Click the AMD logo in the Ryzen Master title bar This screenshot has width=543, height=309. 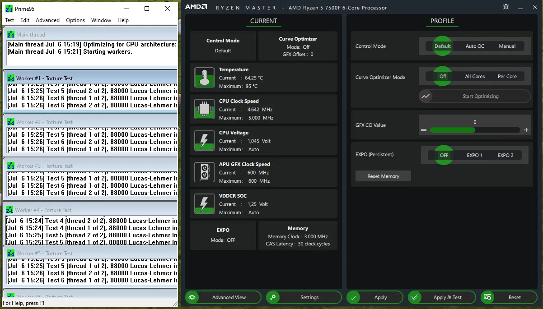tap(196, 7)
